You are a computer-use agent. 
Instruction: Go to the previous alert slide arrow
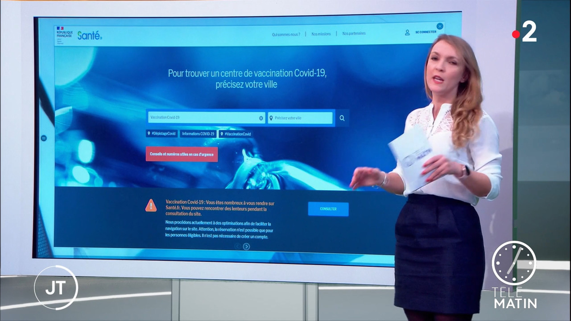237,247
